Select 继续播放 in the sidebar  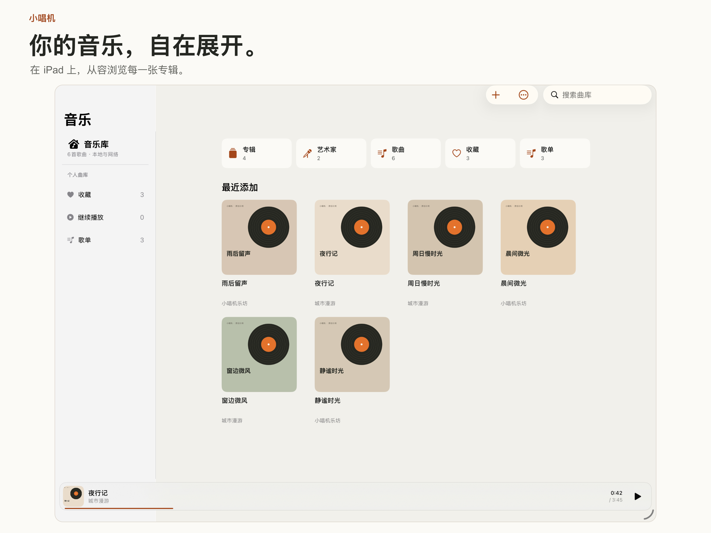point(105,217)
